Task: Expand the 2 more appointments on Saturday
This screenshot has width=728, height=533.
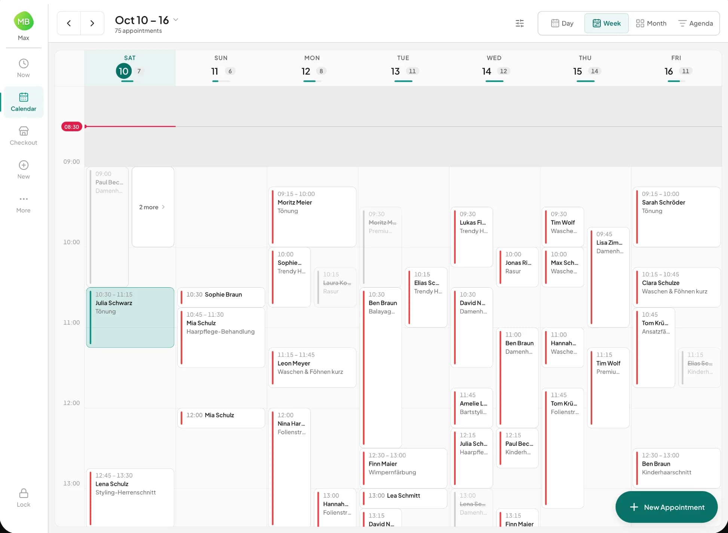Action: point(153,207)
